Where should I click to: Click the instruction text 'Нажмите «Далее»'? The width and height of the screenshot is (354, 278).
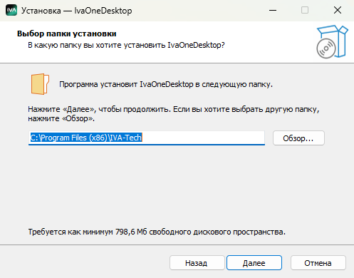pos(62,109)
